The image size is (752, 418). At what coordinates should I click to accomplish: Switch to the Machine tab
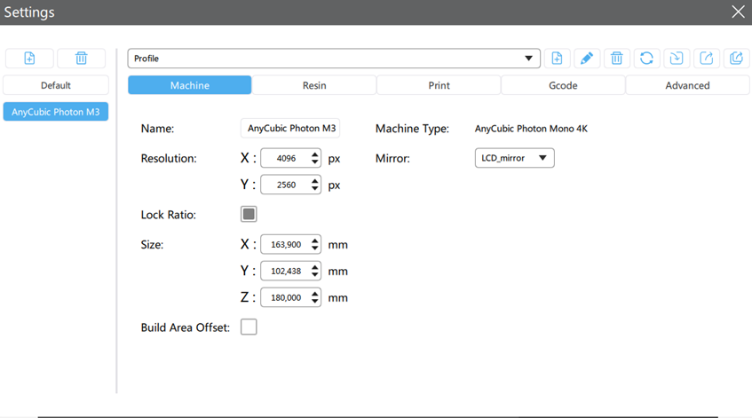click(189, 85)
